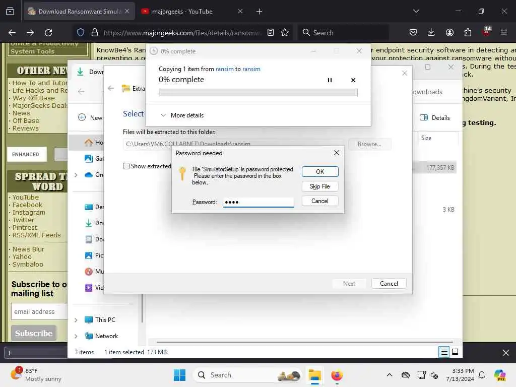Click Skip File button
This screenshot has width=516, height=387.
[320, 186]
